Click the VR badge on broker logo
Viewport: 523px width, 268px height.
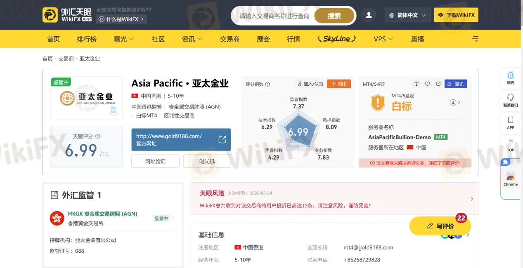coord(114,110)
